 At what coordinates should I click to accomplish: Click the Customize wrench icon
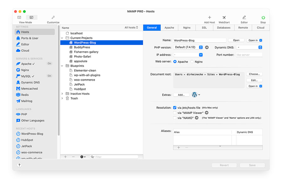[53, 18]
